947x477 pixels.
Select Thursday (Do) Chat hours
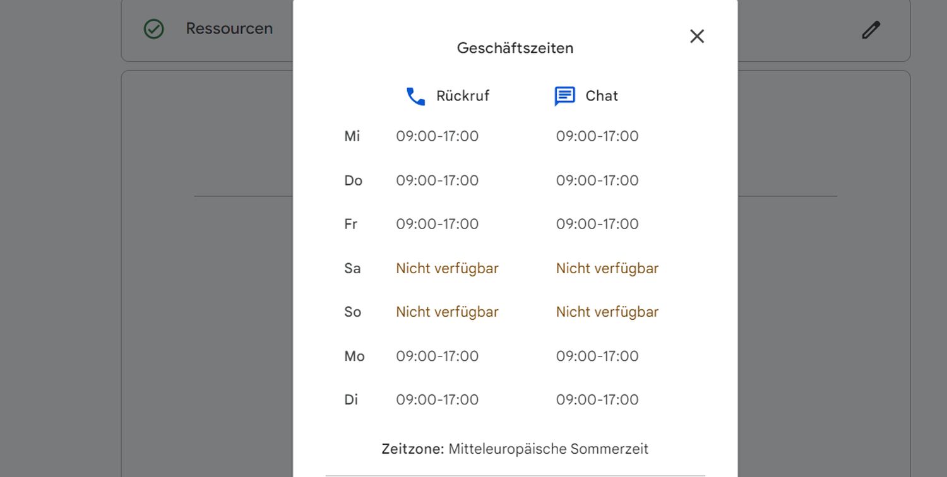(597, 180)
